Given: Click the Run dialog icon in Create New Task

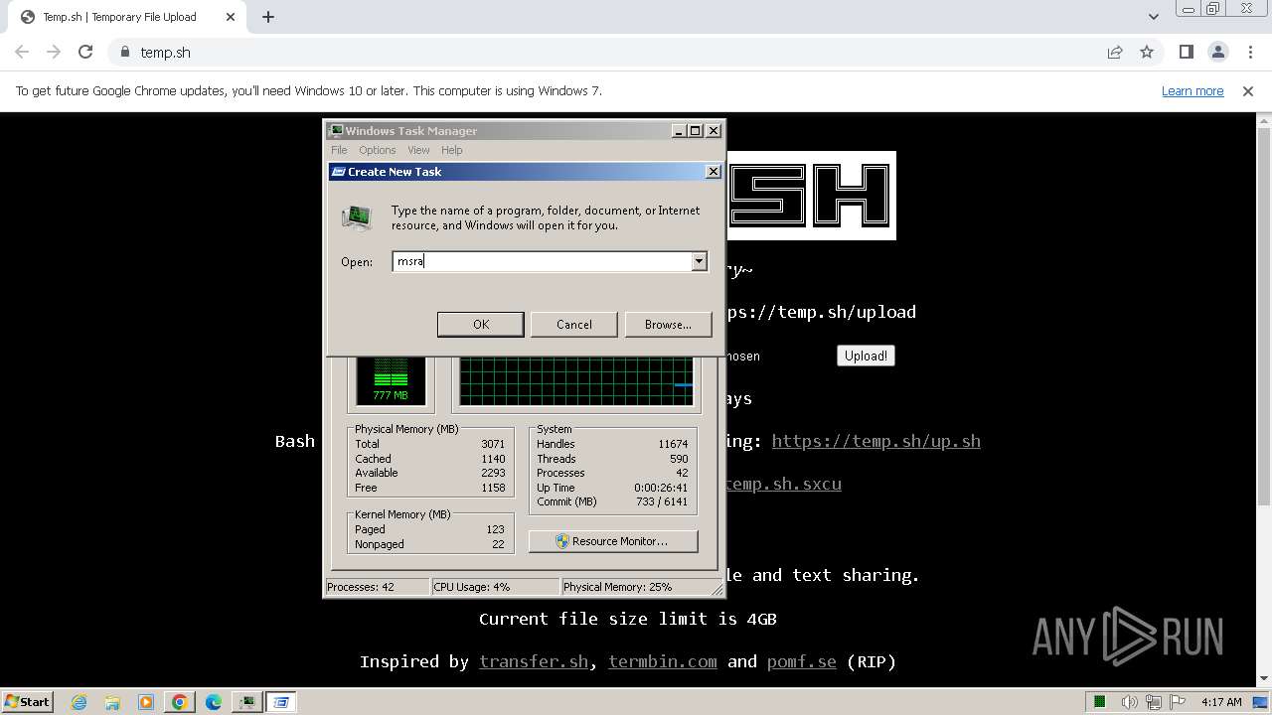Looking at the screenshot, I should [358, 217].
